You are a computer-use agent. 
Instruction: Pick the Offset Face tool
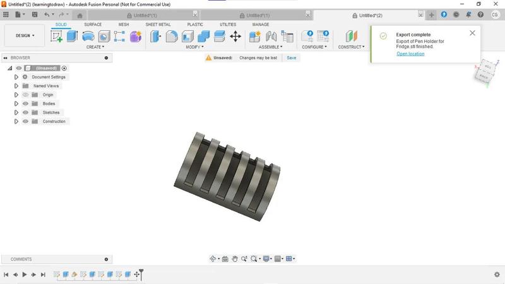tap(219, 37)
